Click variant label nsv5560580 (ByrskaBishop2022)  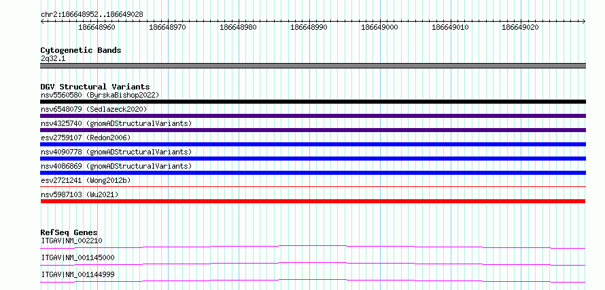click(100, 95)
